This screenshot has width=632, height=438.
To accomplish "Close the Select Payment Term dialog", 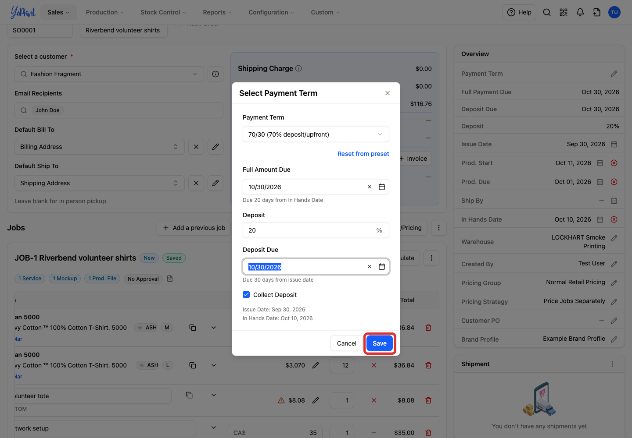I will (388, 93).
